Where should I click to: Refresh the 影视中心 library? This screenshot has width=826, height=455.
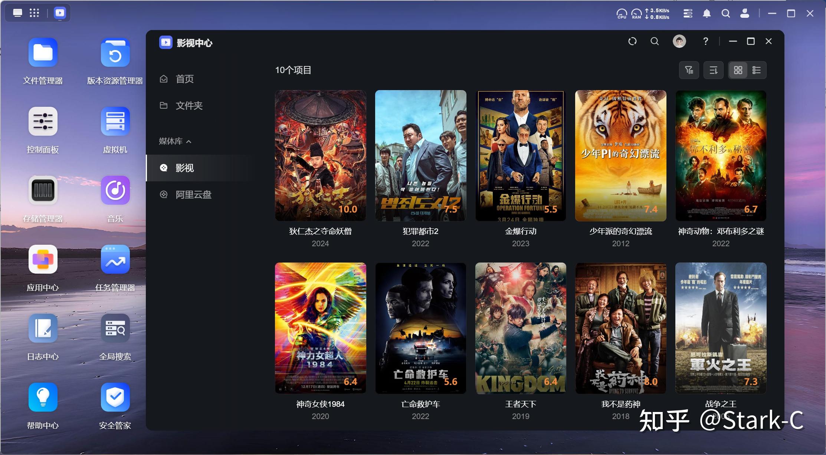click(x=632, y=41)
